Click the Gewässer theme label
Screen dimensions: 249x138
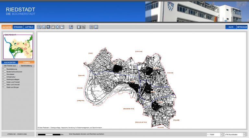[x=10, y=74]
